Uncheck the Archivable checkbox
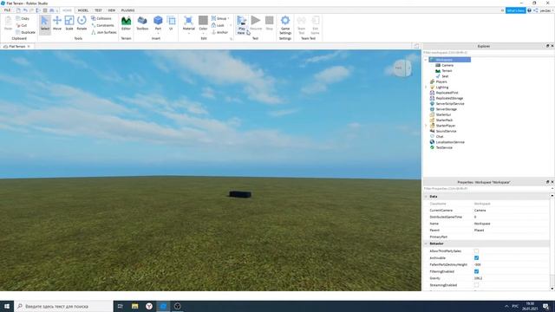 [476, 258]
